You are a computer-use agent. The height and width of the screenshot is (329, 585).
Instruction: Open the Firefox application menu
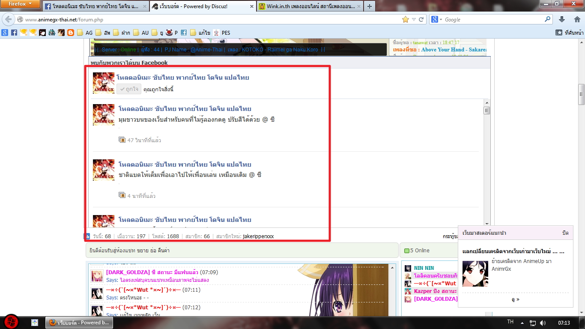21,4
